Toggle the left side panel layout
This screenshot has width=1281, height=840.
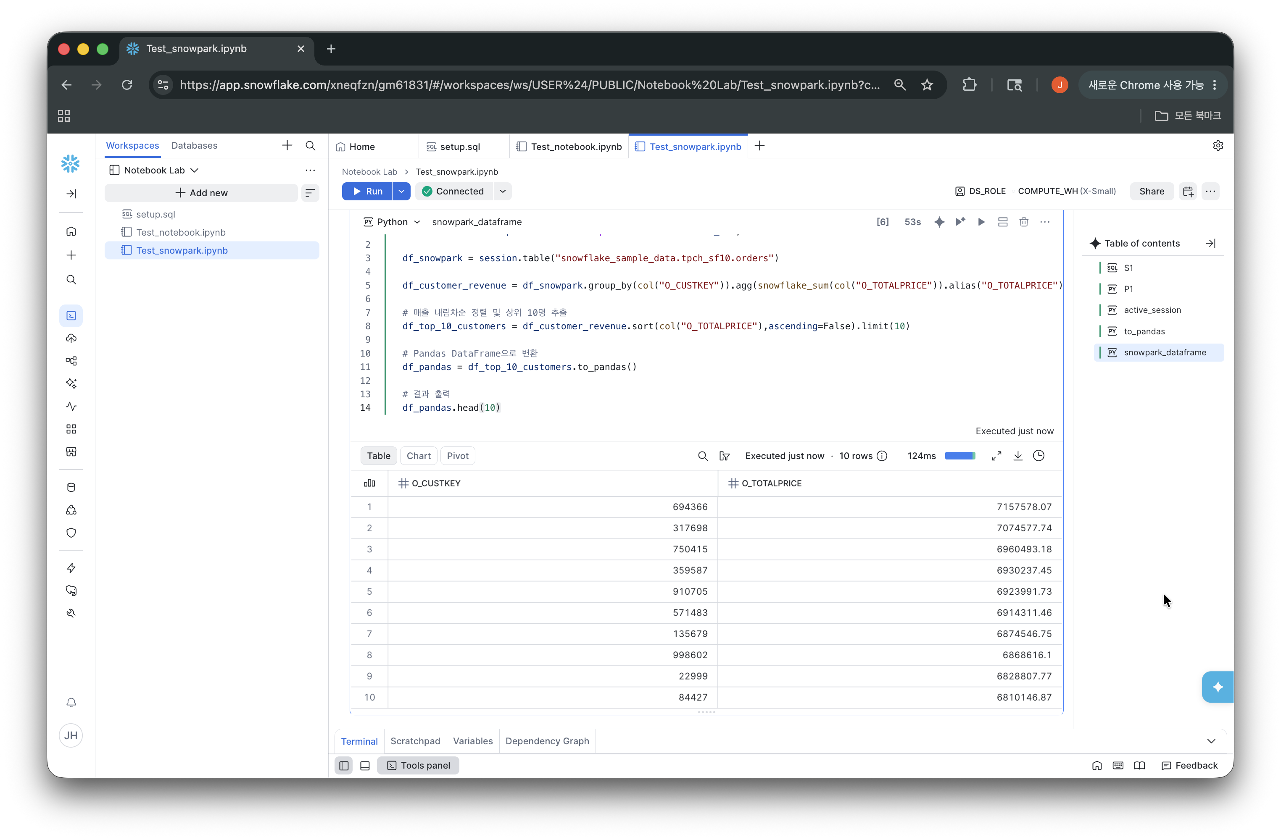point(344,766)
